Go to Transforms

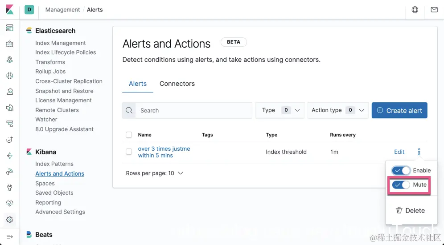click(50, 62)
